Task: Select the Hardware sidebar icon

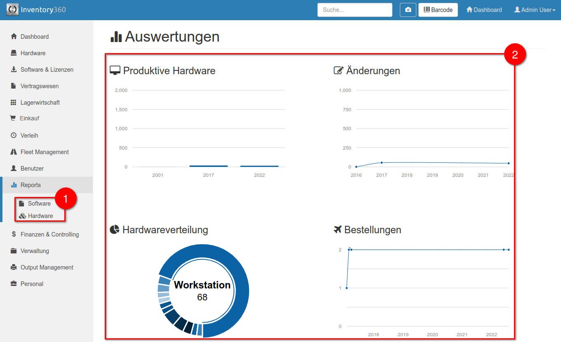Action: (x=14, y=53)
